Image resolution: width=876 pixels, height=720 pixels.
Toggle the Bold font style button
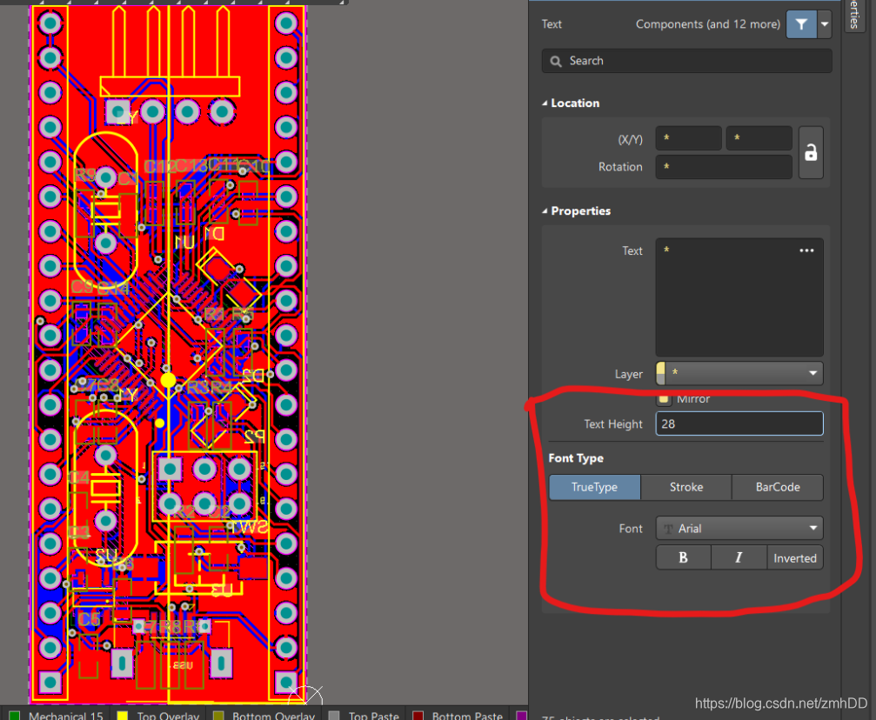coord(683,557)
